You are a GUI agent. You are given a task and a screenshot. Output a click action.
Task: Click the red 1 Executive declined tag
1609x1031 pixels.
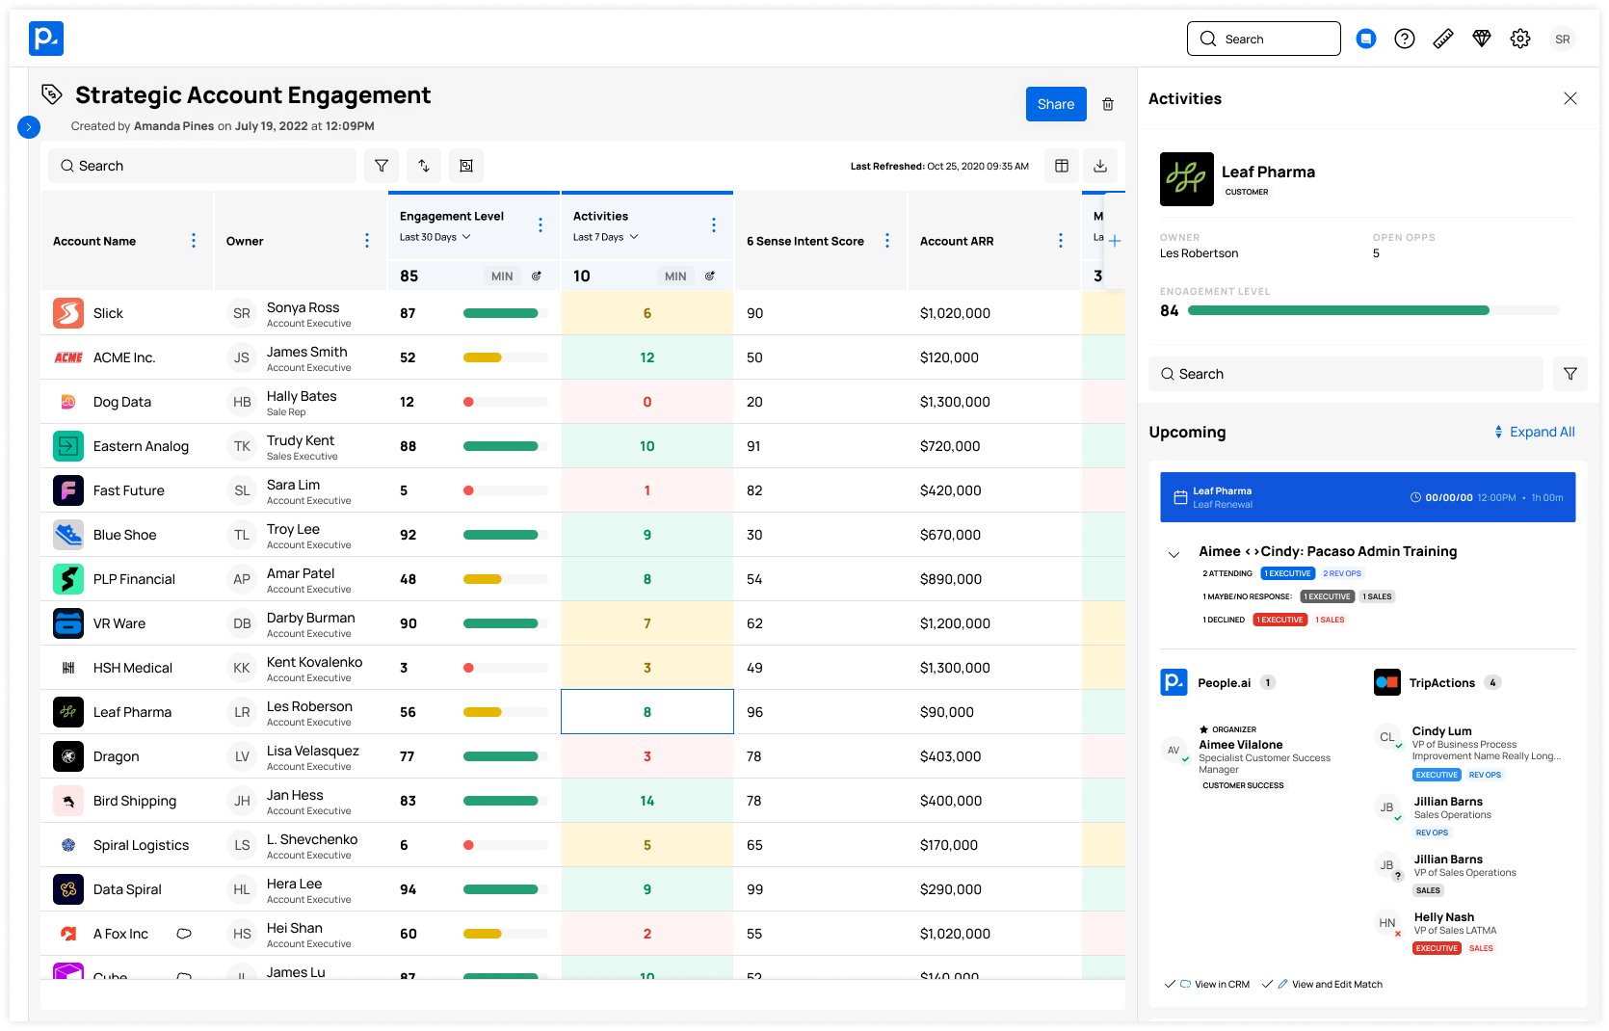[1280, 620]
